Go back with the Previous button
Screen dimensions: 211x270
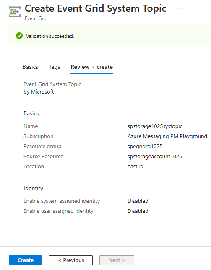pyautogui.click(x=71, y=260)
